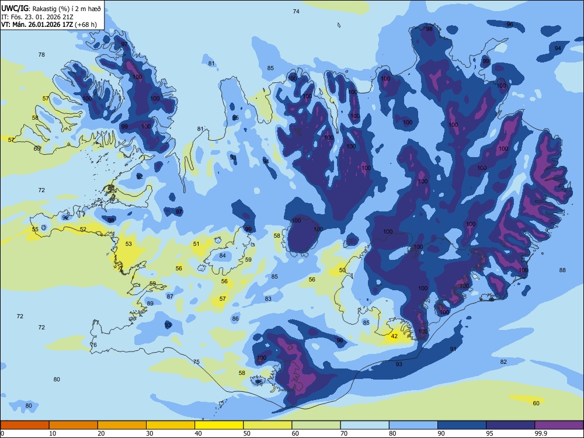Viewport: 584px width, 438px height.
Task: Click the 'UWC/IG: Rakastig (%) í 2 m hæð' title
Action: pyautogui.click(x=51, y=9)
